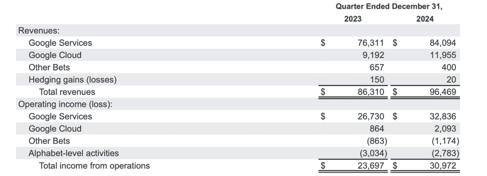Select Alphabet-level activities row label
The image size is (487, 176).
click(74, 153)
